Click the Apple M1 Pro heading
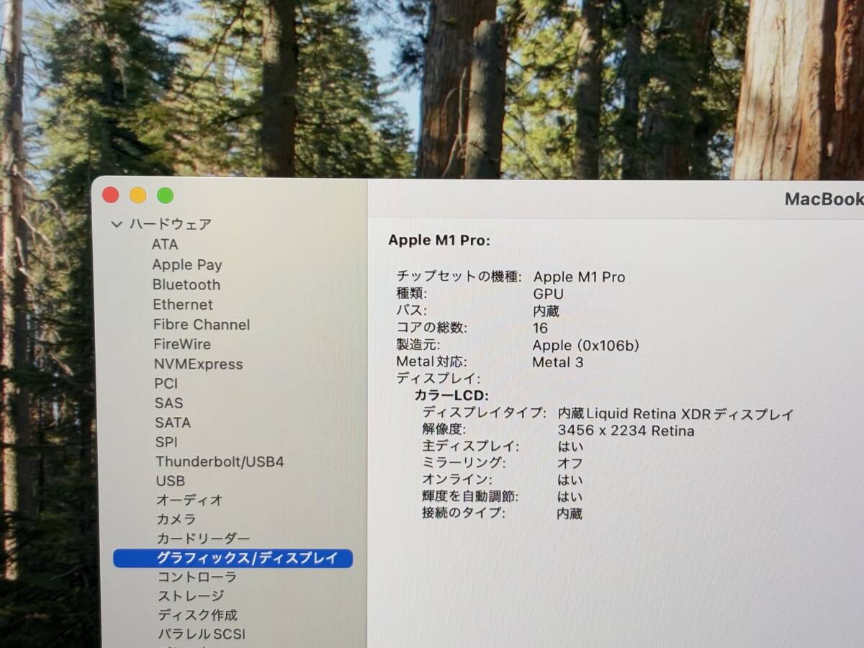This screenshot has height=648, width=864. (x=439, y=240)
